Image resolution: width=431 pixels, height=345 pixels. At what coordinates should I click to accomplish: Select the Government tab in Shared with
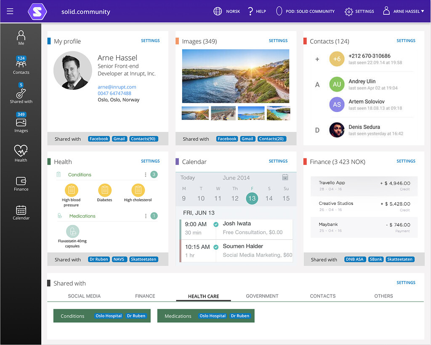point(262,296)
